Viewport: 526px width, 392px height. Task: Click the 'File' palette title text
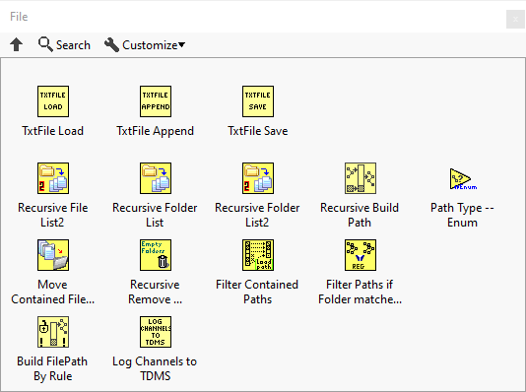(x=19, y=17)
